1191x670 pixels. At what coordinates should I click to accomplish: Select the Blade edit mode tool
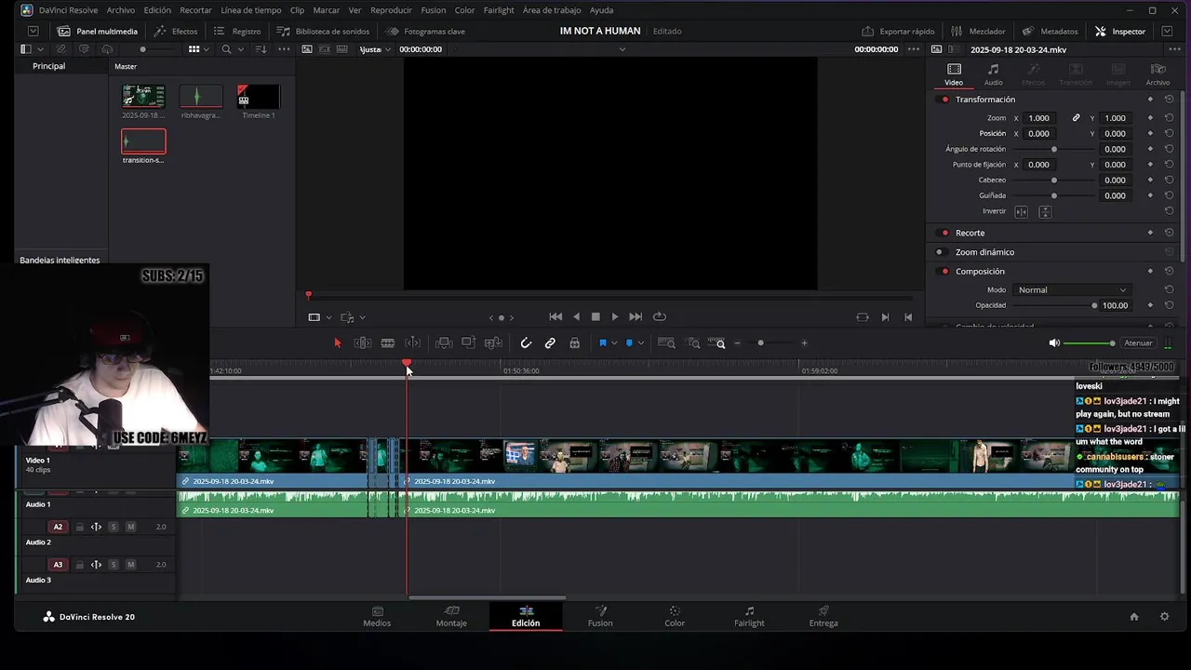tap(413, 343)
